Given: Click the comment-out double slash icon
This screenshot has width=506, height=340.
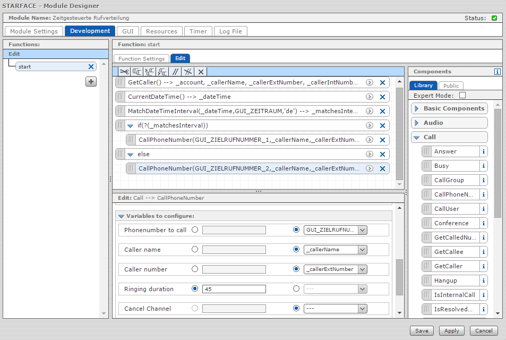Looking at the screenshot, I should 175,72.
